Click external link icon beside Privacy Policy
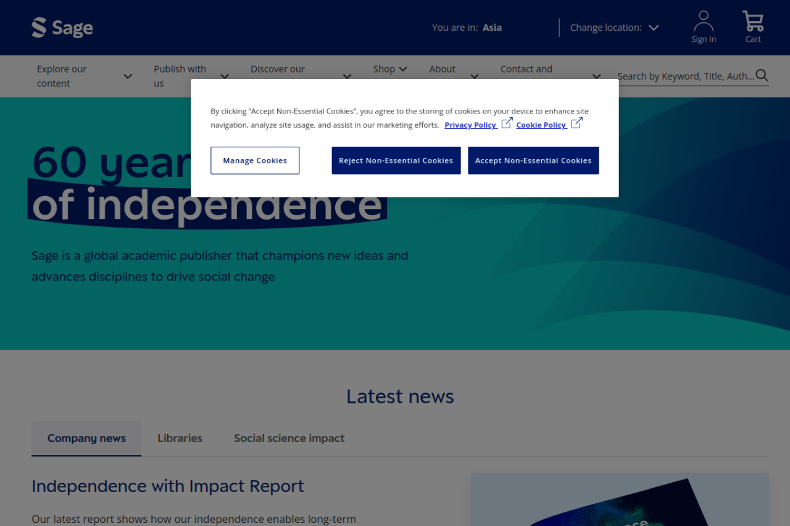This screenshot has width=790, height=526. 507,123
